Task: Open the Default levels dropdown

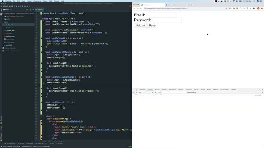Action: (x=191, y=92)
